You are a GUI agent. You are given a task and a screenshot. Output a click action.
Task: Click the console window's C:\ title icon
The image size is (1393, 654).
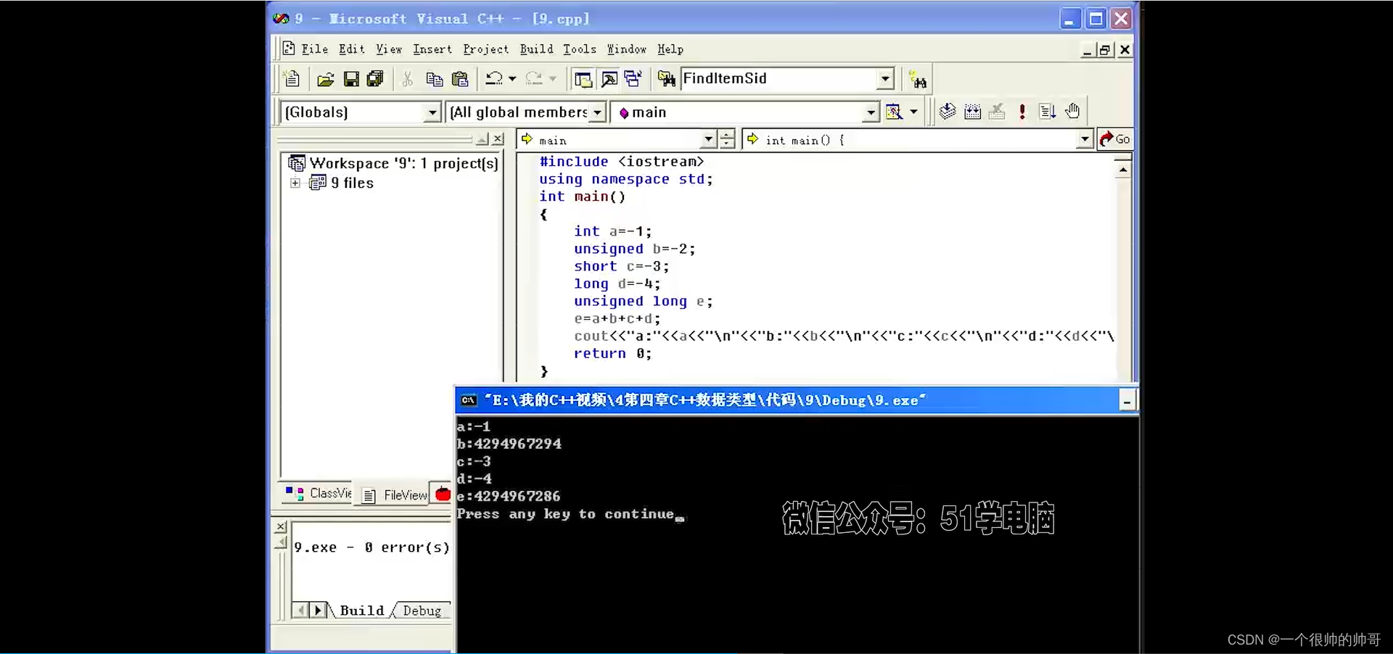(x=469, y=400)
